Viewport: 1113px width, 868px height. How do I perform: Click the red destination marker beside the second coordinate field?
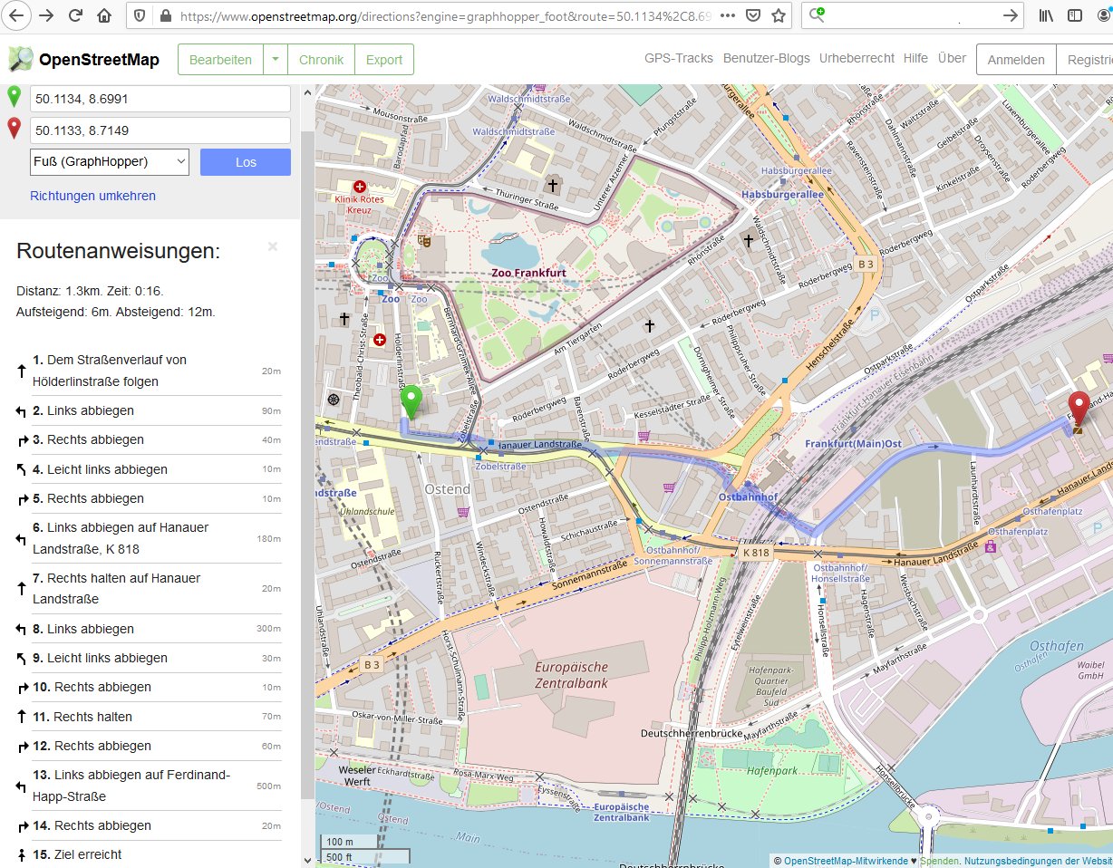point(14,129)
